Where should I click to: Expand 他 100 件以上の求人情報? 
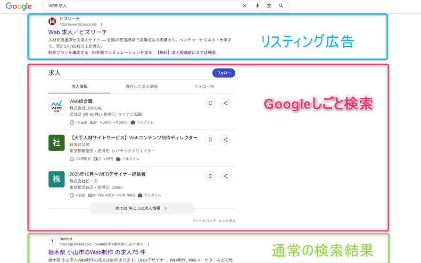[x=141, y=208]
